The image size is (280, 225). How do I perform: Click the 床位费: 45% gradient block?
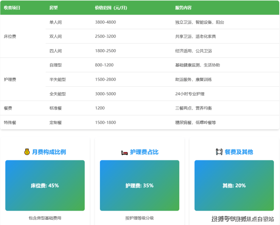click(45, 185)
